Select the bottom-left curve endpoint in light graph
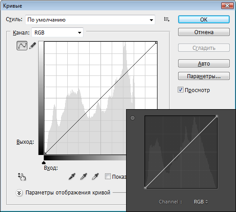 (45, 154)
